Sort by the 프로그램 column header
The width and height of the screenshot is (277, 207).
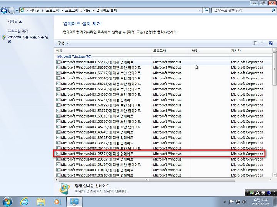(x=171, y=51)
